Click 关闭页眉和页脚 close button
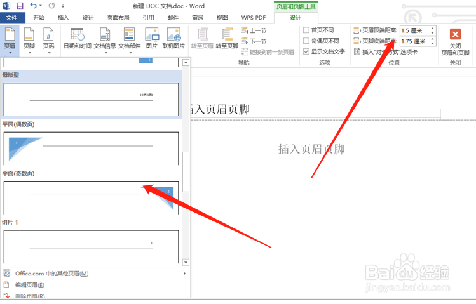Image resolution: width=476 pixels, height=304 pixels. [455, 42]
